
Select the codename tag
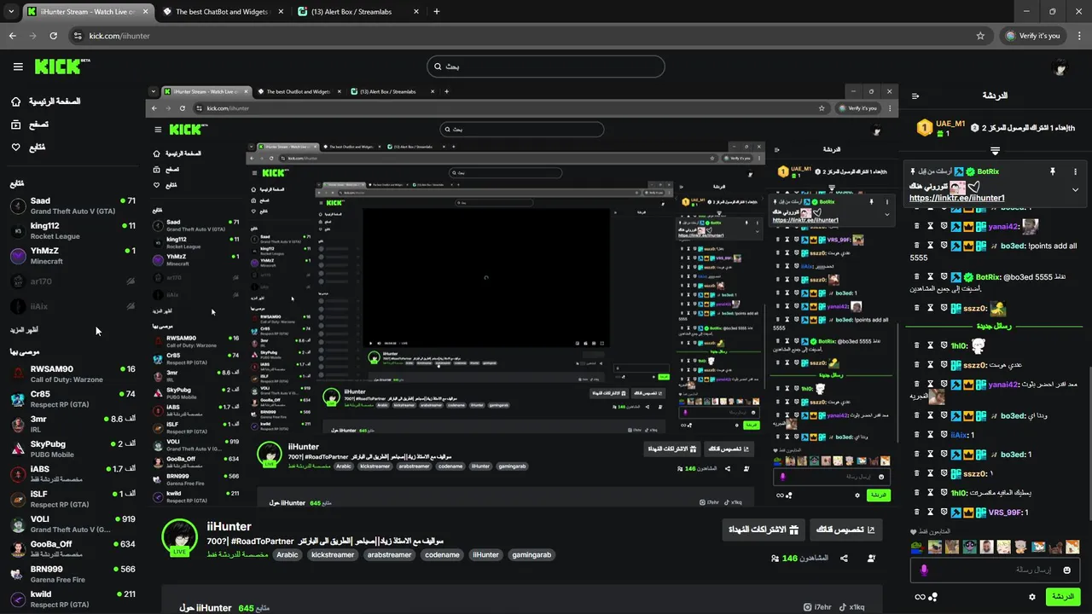442,554
